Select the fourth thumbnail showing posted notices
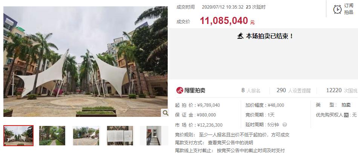This screenshot has width=358, height=154. [120, 136]
